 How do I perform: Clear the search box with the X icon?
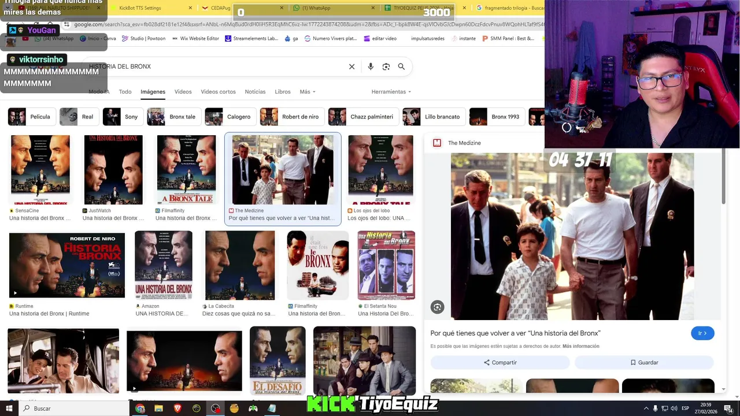tap(351, 66)
